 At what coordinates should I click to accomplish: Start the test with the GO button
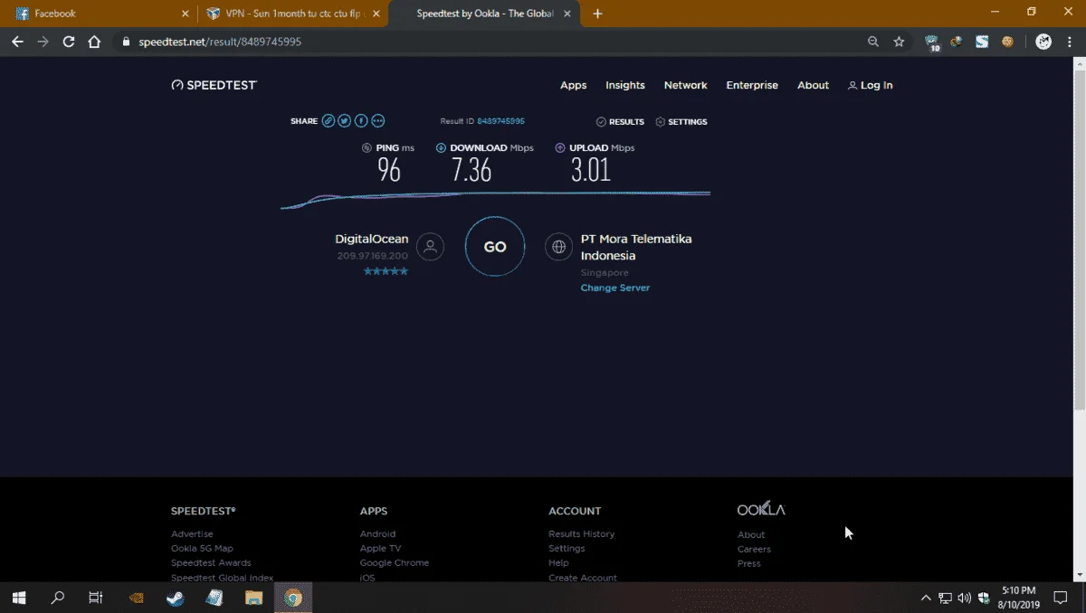(x=495, y=246)
